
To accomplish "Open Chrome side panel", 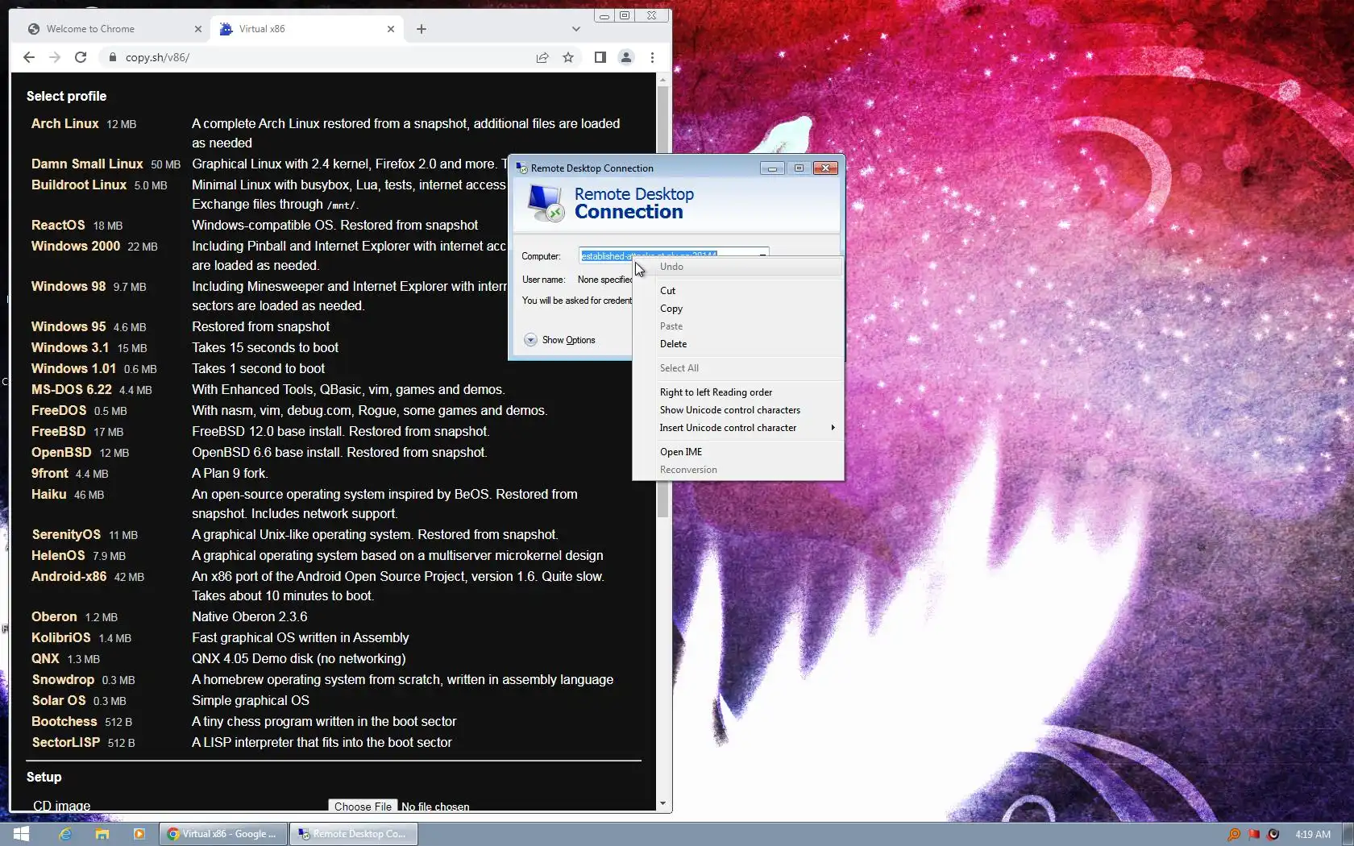I will point(600,57).
